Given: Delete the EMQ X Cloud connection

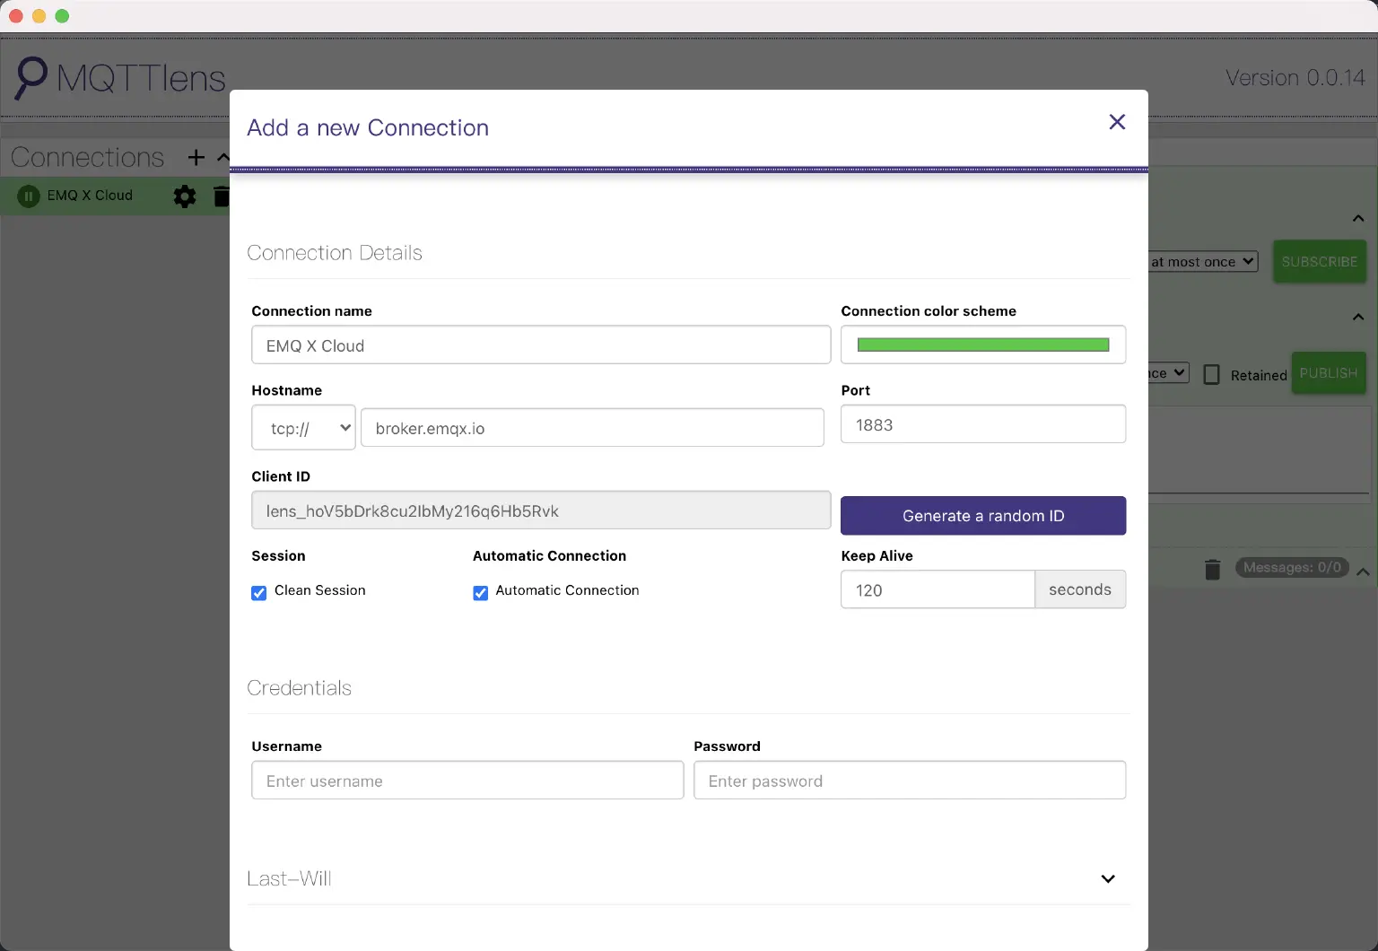Looking at the screenshot, I should pyautogui.click(x=221, y=196).
